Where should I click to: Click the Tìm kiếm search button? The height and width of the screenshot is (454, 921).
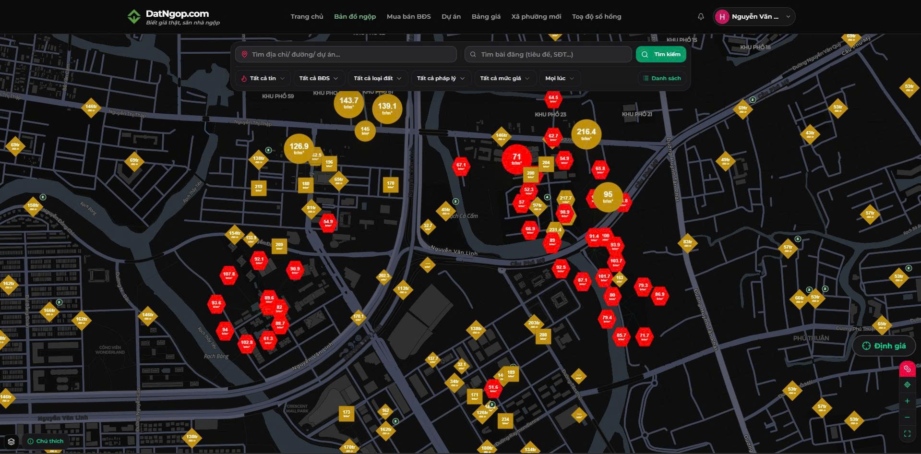661,54
